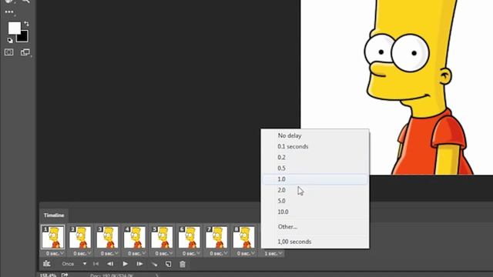Viewport: 493px width, 277px height.
Task: Select animation frame 4 thumbnail
Action: point(135,237)
